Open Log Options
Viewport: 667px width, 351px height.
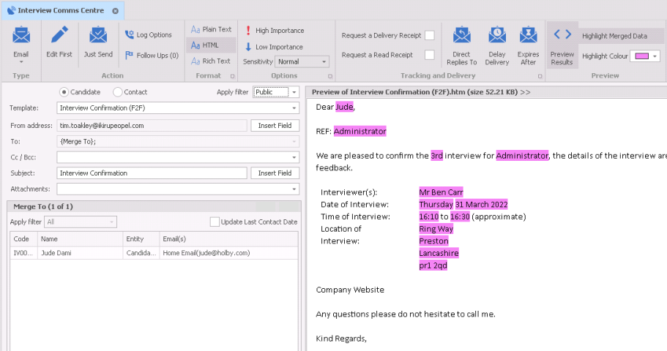click(x=149, y=34)
